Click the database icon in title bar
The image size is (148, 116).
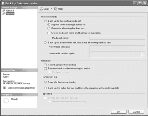tap(3, 3)
